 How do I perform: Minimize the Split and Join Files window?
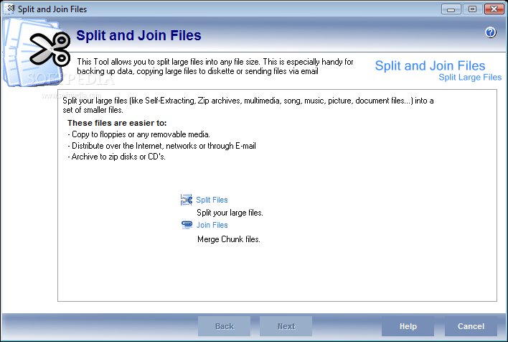(451, 9)
